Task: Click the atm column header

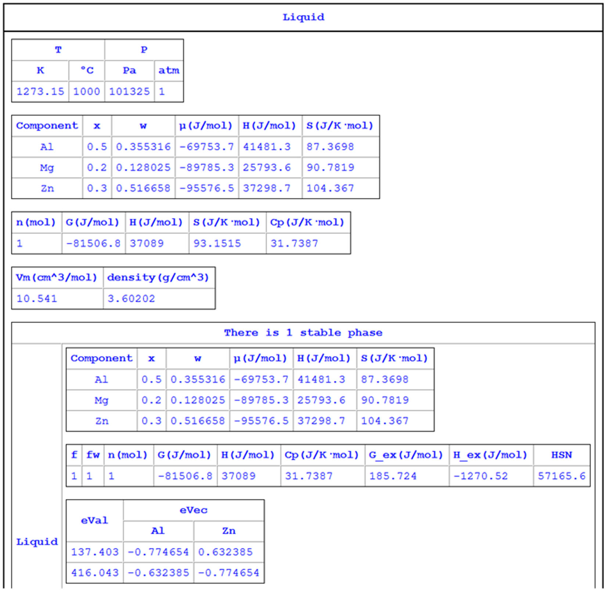Action: [169, 70]
